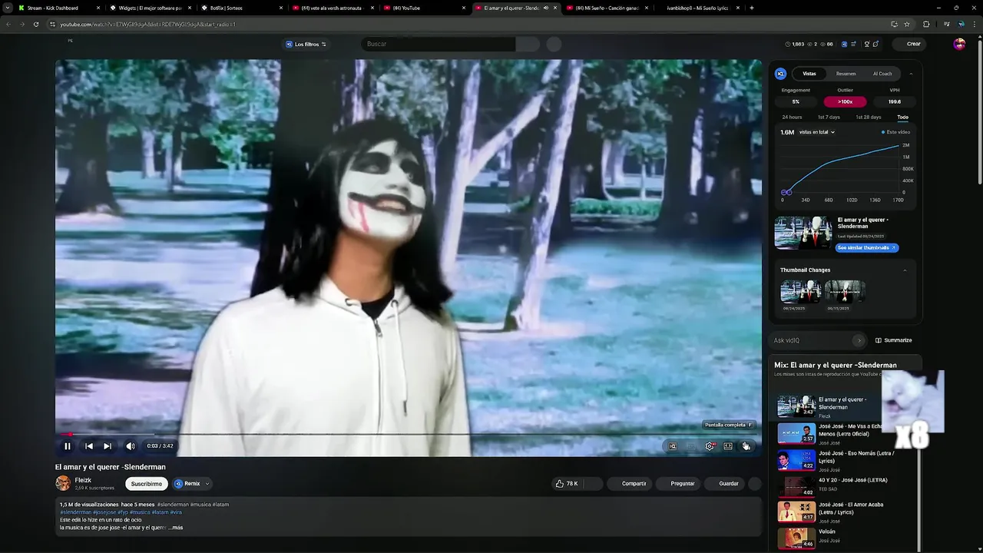Collapse the vidIQ stats panel
The image size is (983, 553).
[911, 74]
